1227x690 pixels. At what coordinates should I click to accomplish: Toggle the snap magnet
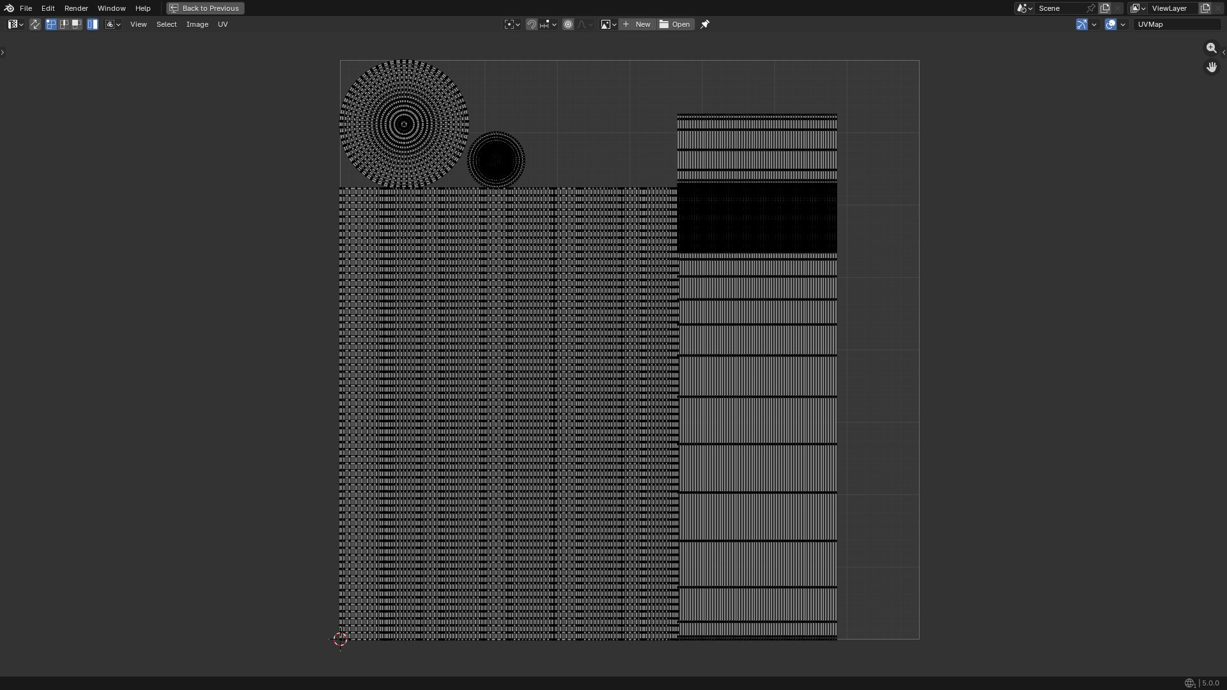[531, 24]
